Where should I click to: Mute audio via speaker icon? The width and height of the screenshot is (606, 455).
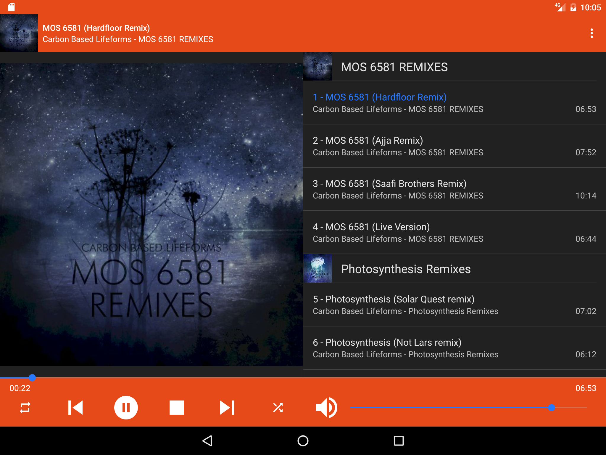[x=326, y=408]
